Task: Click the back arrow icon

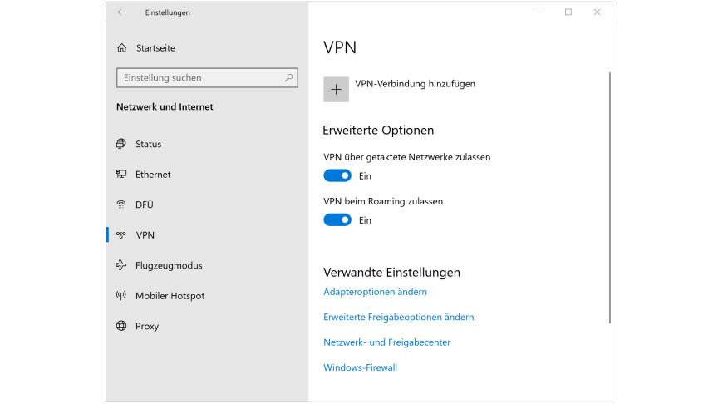Action: coord(121,12)
